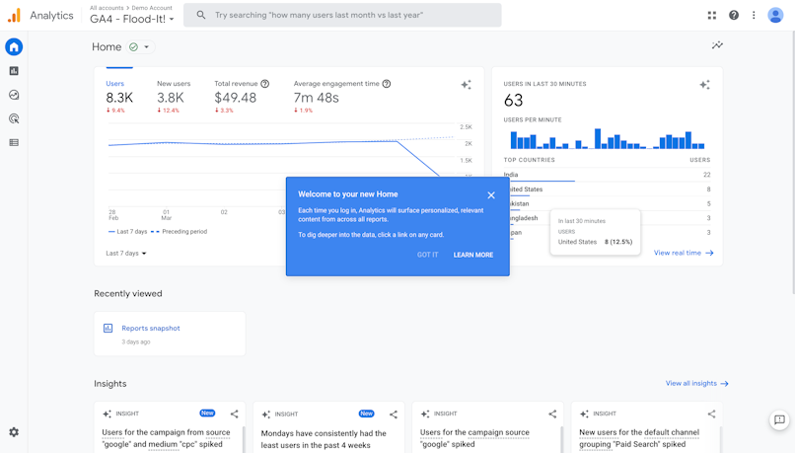Click the Google Analytics logo

(x=14, y=15)
